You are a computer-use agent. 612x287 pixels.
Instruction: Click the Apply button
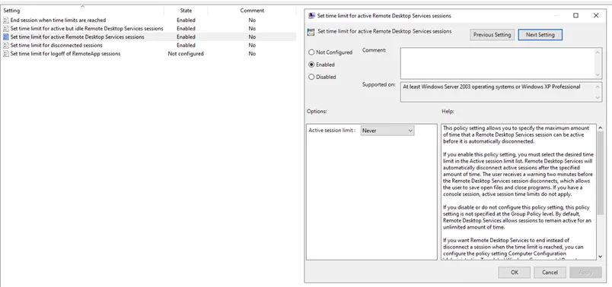click(585, 273)
